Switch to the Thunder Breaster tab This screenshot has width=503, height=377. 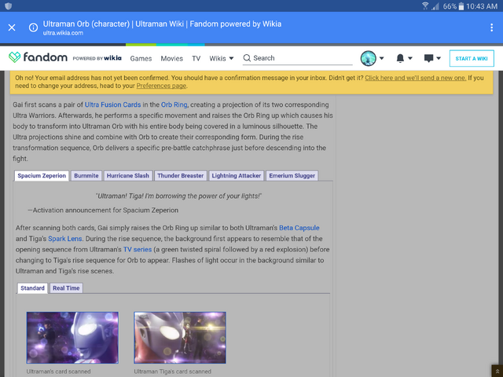(x=180, y=176)
